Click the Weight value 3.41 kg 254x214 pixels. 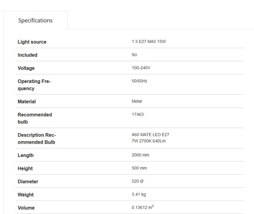coord(139,194)
